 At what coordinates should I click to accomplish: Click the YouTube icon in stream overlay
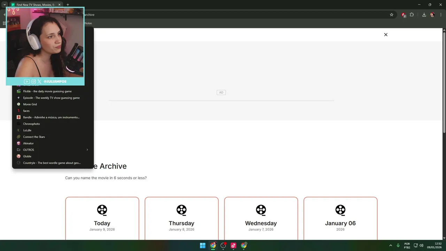[x=27, y=82]
